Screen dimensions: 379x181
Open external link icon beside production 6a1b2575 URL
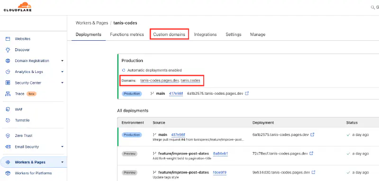click(x=247, y=93)
